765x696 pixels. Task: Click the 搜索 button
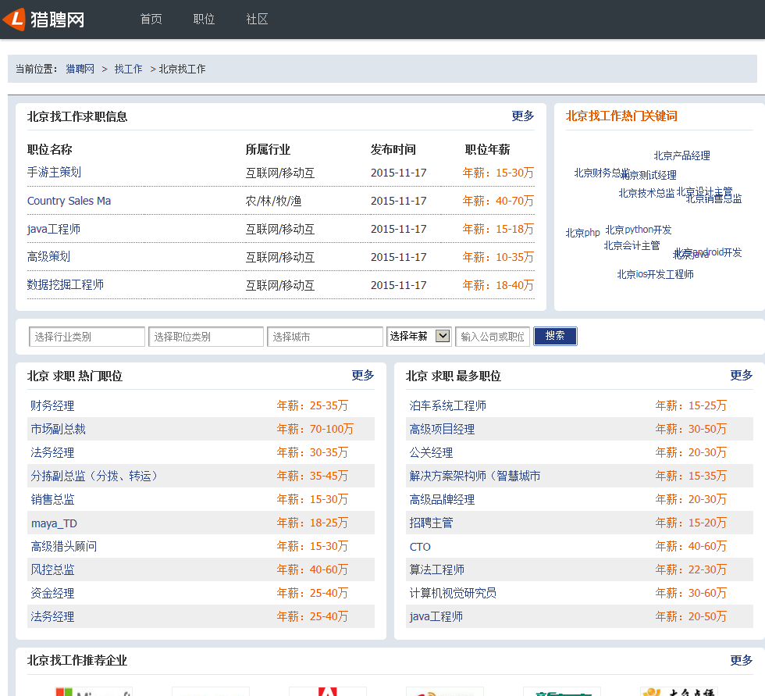click(x=555, y=337)
